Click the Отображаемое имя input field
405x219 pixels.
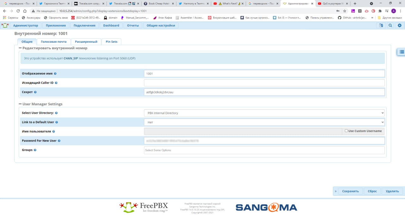tap(264, 74)
